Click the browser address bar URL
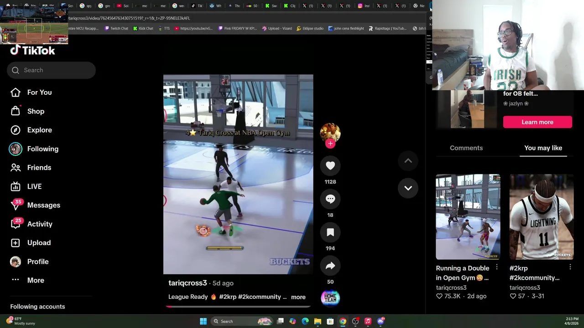Screen dimensions: 584x328 [x=129, y=18]
